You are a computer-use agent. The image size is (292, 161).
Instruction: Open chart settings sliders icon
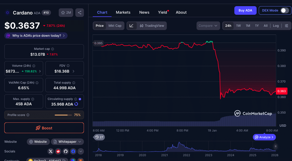286,26
